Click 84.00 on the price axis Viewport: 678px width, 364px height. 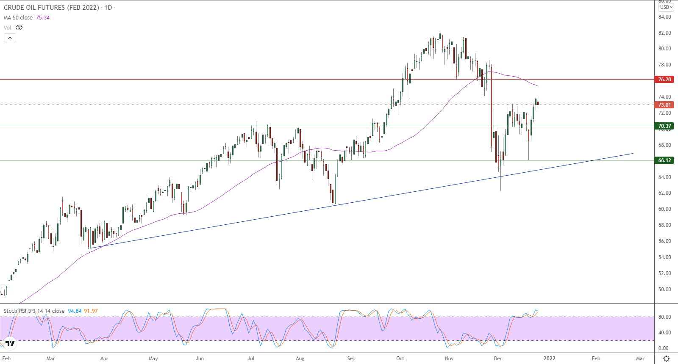coord(664,17)
